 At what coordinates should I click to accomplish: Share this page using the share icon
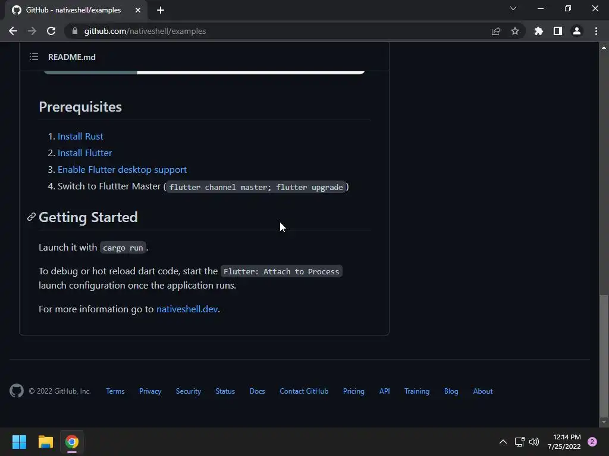(496, 31)
